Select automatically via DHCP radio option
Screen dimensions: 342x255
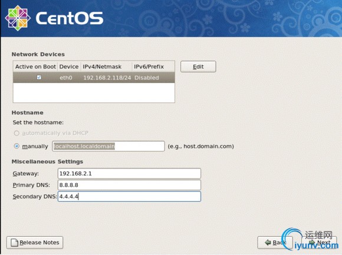tap(17, 133)
